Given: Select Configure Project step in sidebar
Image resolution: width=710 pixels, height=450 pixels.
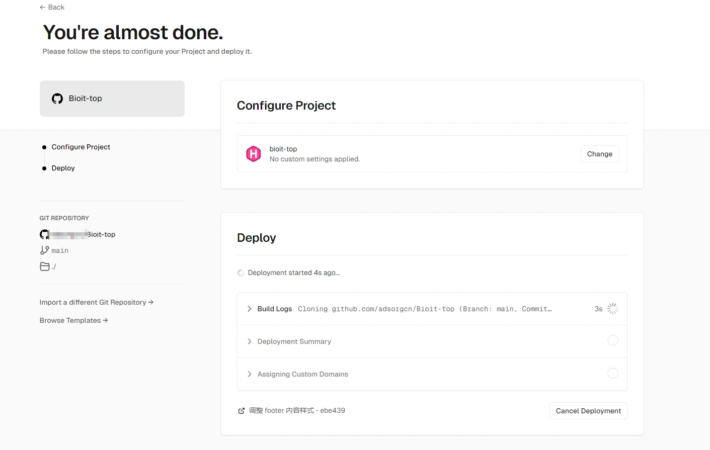Looking at the screenshot, I should (81, 147).
